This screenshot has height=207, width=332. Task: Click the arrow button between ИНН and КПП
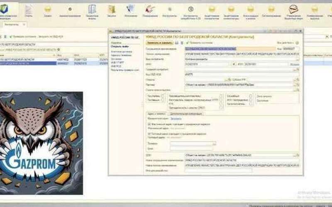[233, 64]
